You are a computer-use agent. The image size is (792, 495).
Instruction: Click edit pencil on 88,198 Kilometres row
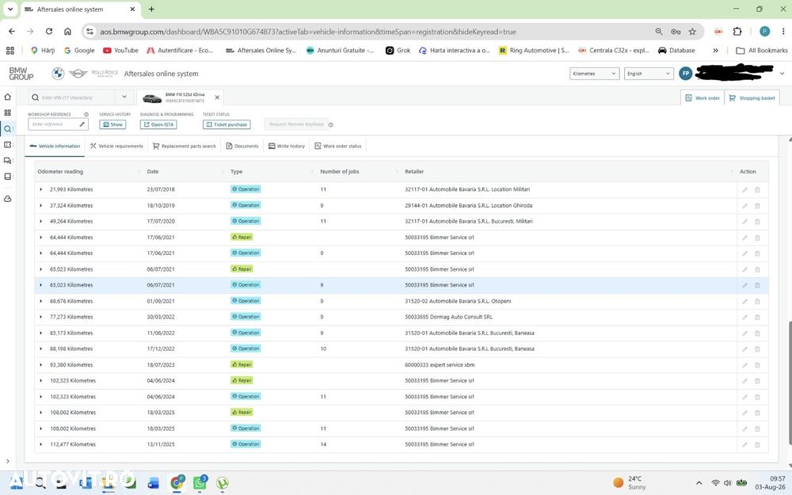[744, 349]
